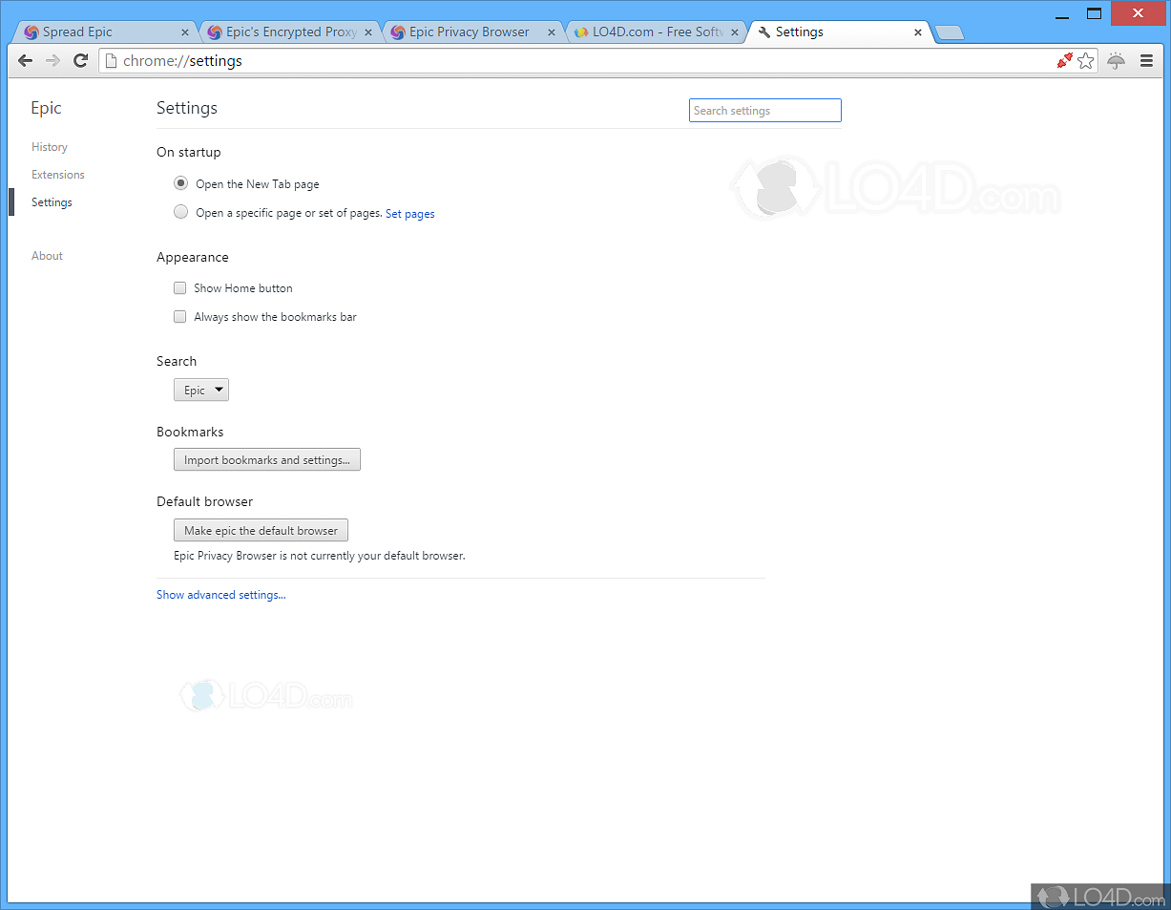Click the browser Back arrow
Viewport: 1171px width, 910px height.
[26, 60]
